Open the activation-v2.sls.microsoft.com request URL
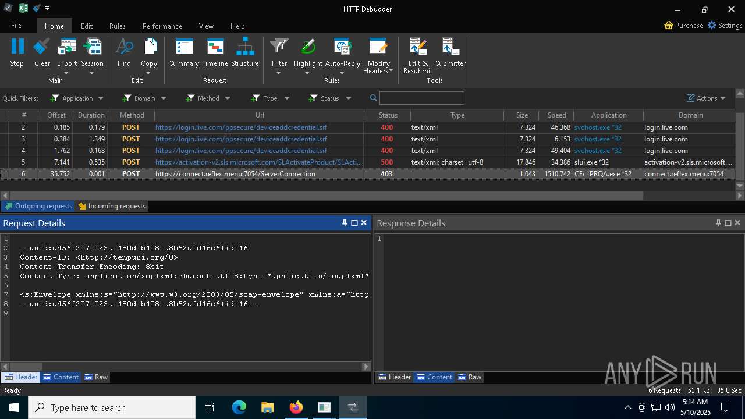This screenshot has height=419, width=745. click(258, 162)
